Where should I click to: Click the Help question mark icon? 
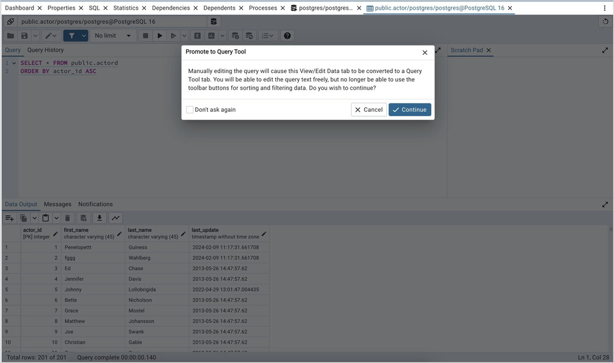pos(288,36)
